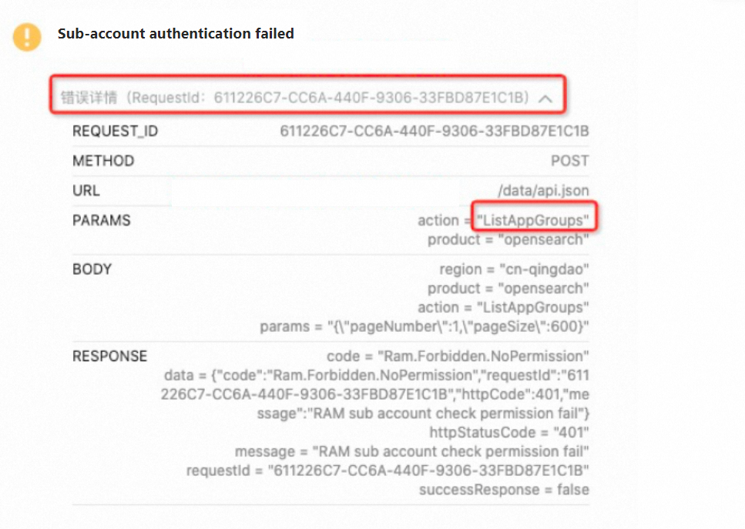This screenshot has height=529, width=745.
Task: Click the URL label
Action: [86, 191]
